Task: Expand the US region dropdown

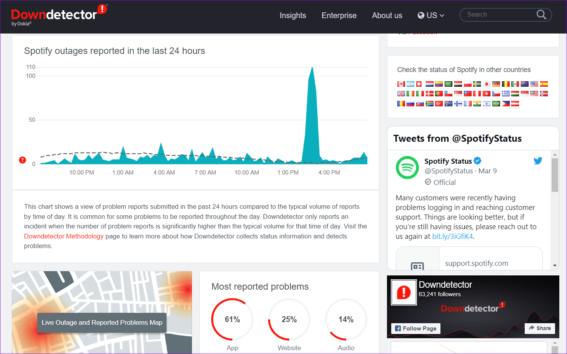Action: 431,15
